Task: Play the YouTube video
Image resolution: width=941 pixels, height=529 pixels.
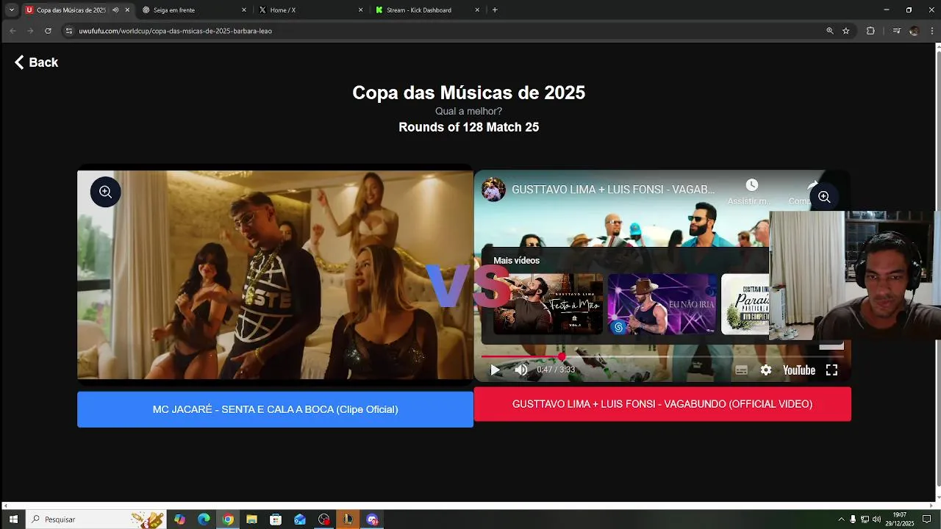Action: pyautogui.click(x=495, y=370)
